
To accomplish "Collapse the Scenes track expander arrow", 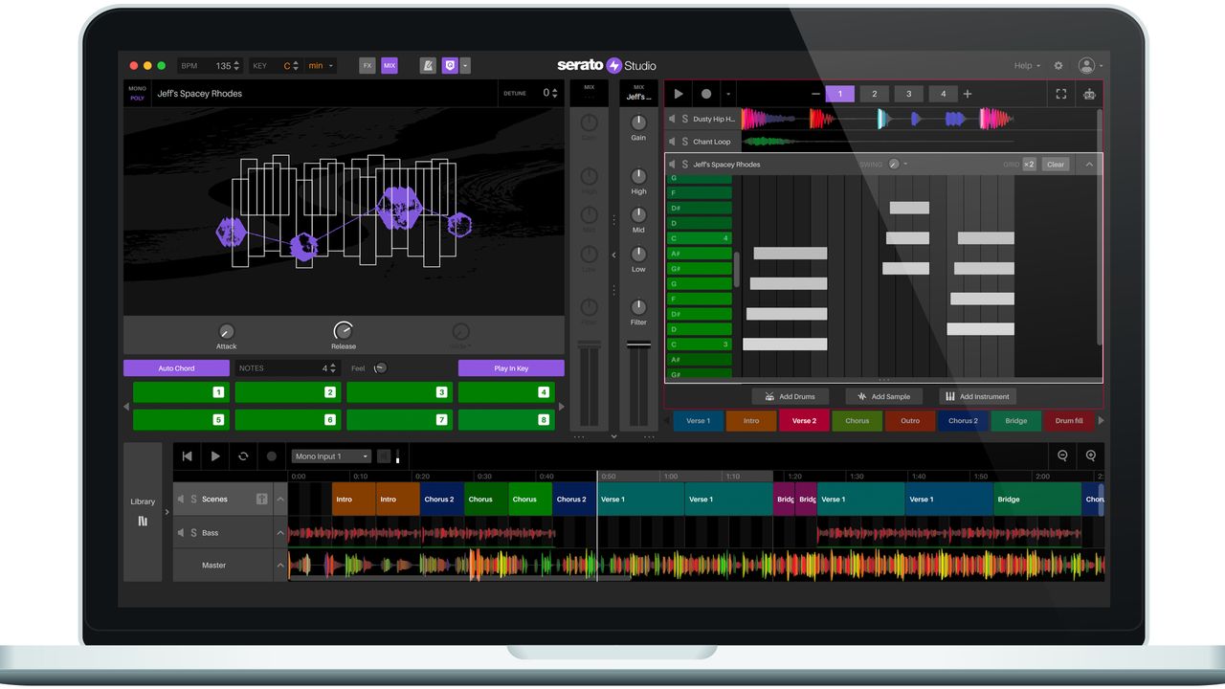I will click(x=280, y=500).
